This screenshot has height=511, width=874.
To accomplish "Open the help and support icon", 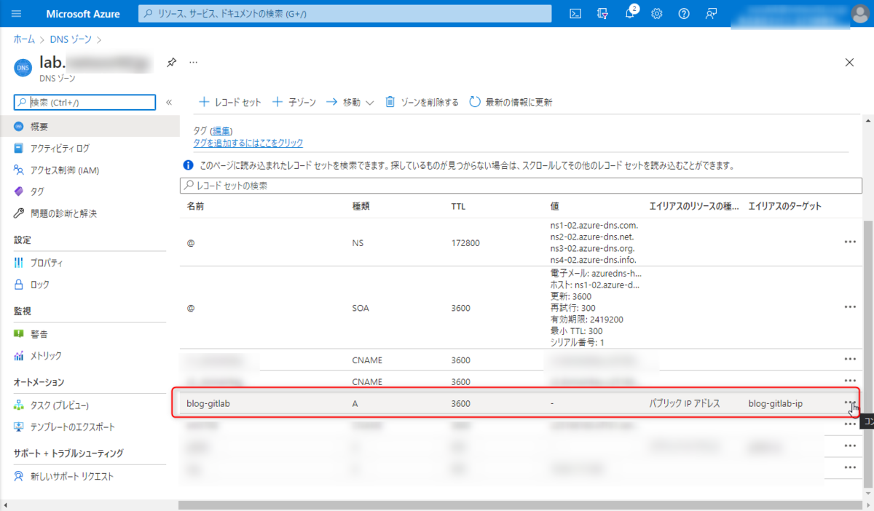I will click(x=683, y=13).
